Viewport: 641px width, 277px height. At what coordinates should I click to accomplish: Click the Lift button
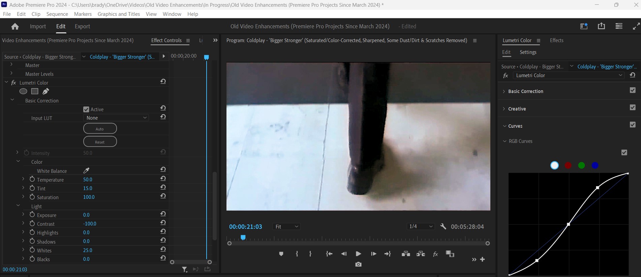[406, 254]
